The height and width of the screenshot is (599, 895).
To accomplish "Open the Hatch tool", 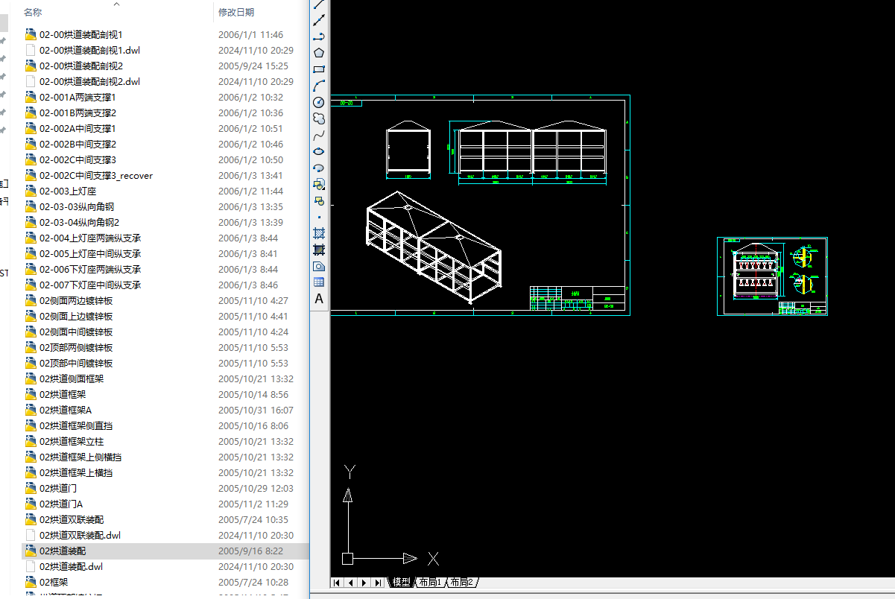I will click(x=319, y=233).
